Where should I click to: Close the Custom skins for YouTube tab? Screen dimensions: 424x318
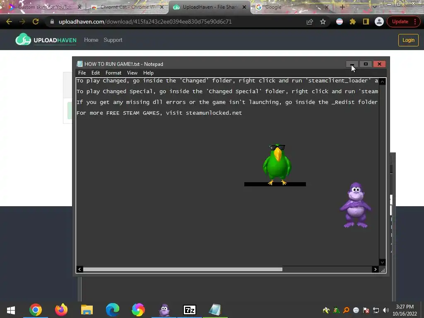79,7
